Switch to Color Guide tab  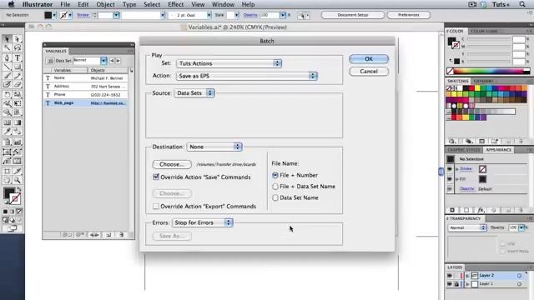pos(484,31)
